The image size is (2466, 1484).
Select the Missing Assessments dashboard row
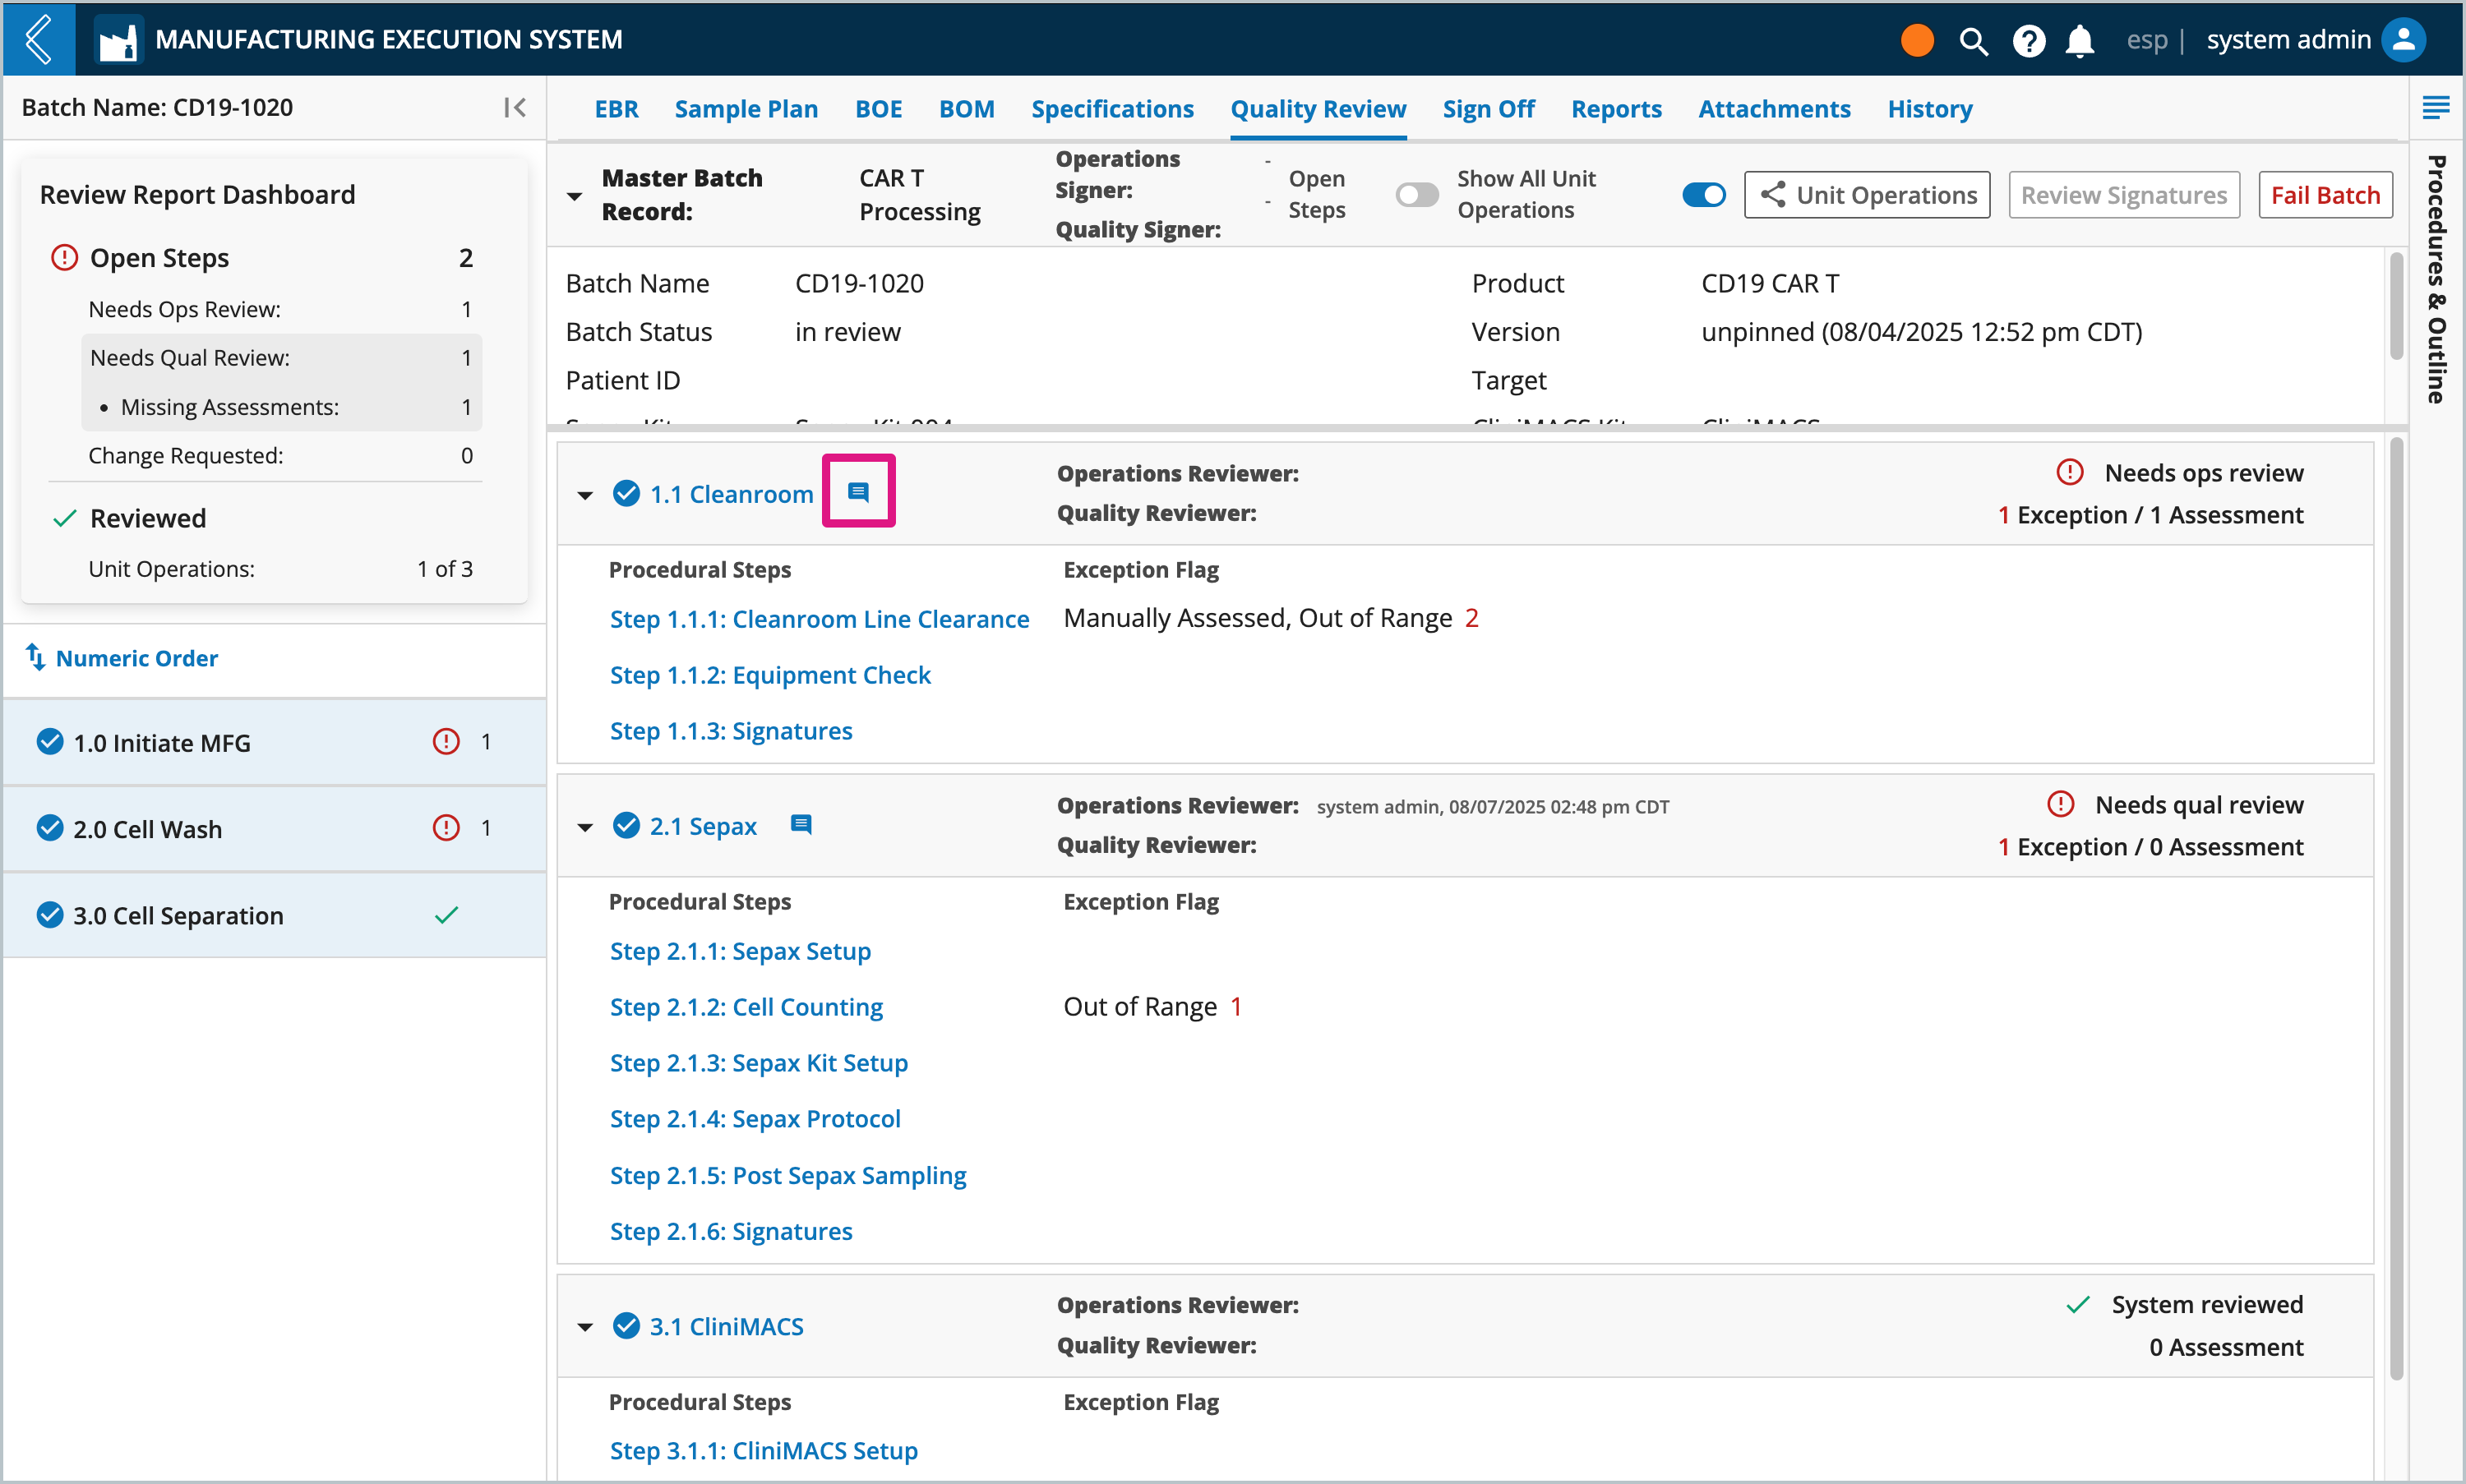[x=281, y=407]
